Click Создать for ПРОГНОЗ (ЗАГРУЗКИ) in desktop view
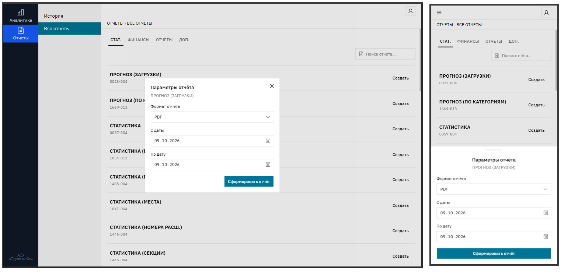This screenshot has height=272, width=561. pyautogui.click(x=401, y=78)
